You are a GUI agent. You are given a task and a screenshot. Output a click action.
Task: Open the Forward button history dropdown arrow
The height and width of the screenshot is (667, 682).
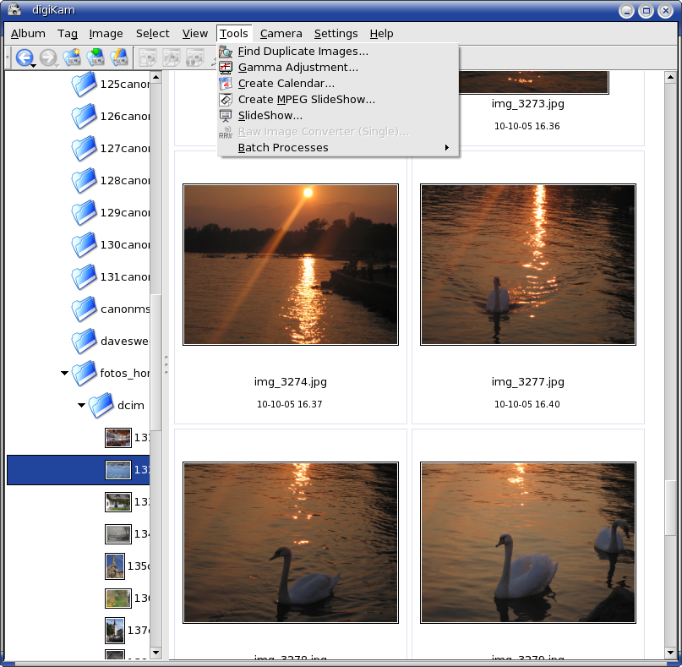57,66
